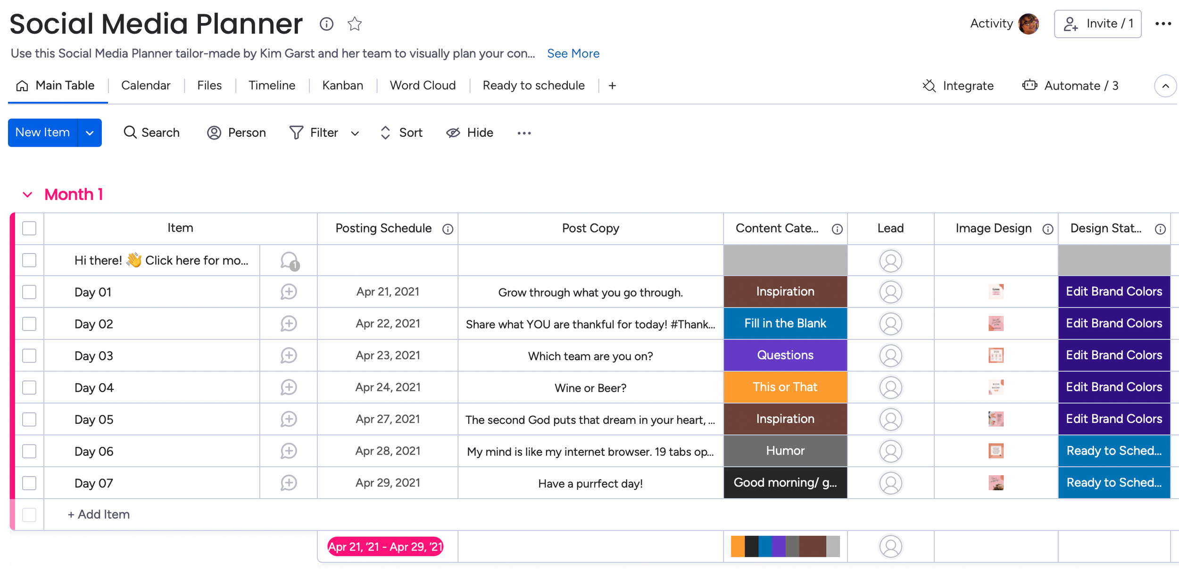Open the Filter options chevron
Viewport: 1179px width, 569px height.
click(355, 133)
